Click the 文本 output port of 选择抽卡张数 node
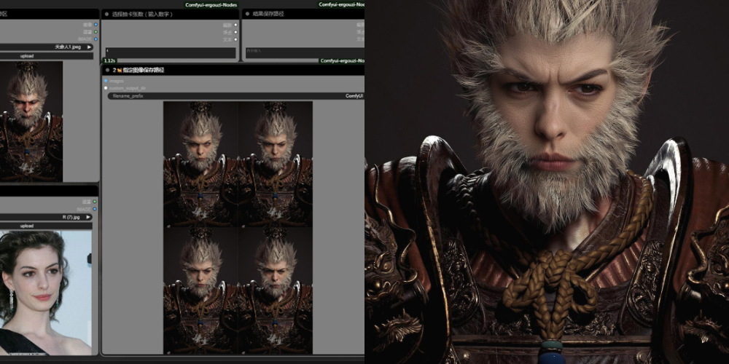The image size is (729, 364). coord(235,39)
